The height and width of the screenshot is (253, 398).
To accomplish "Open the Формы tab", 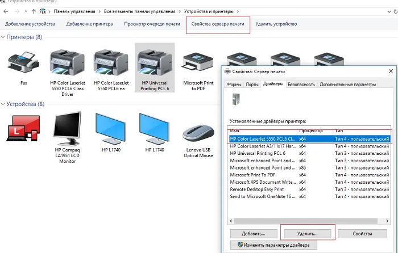I will pos(234,85).
